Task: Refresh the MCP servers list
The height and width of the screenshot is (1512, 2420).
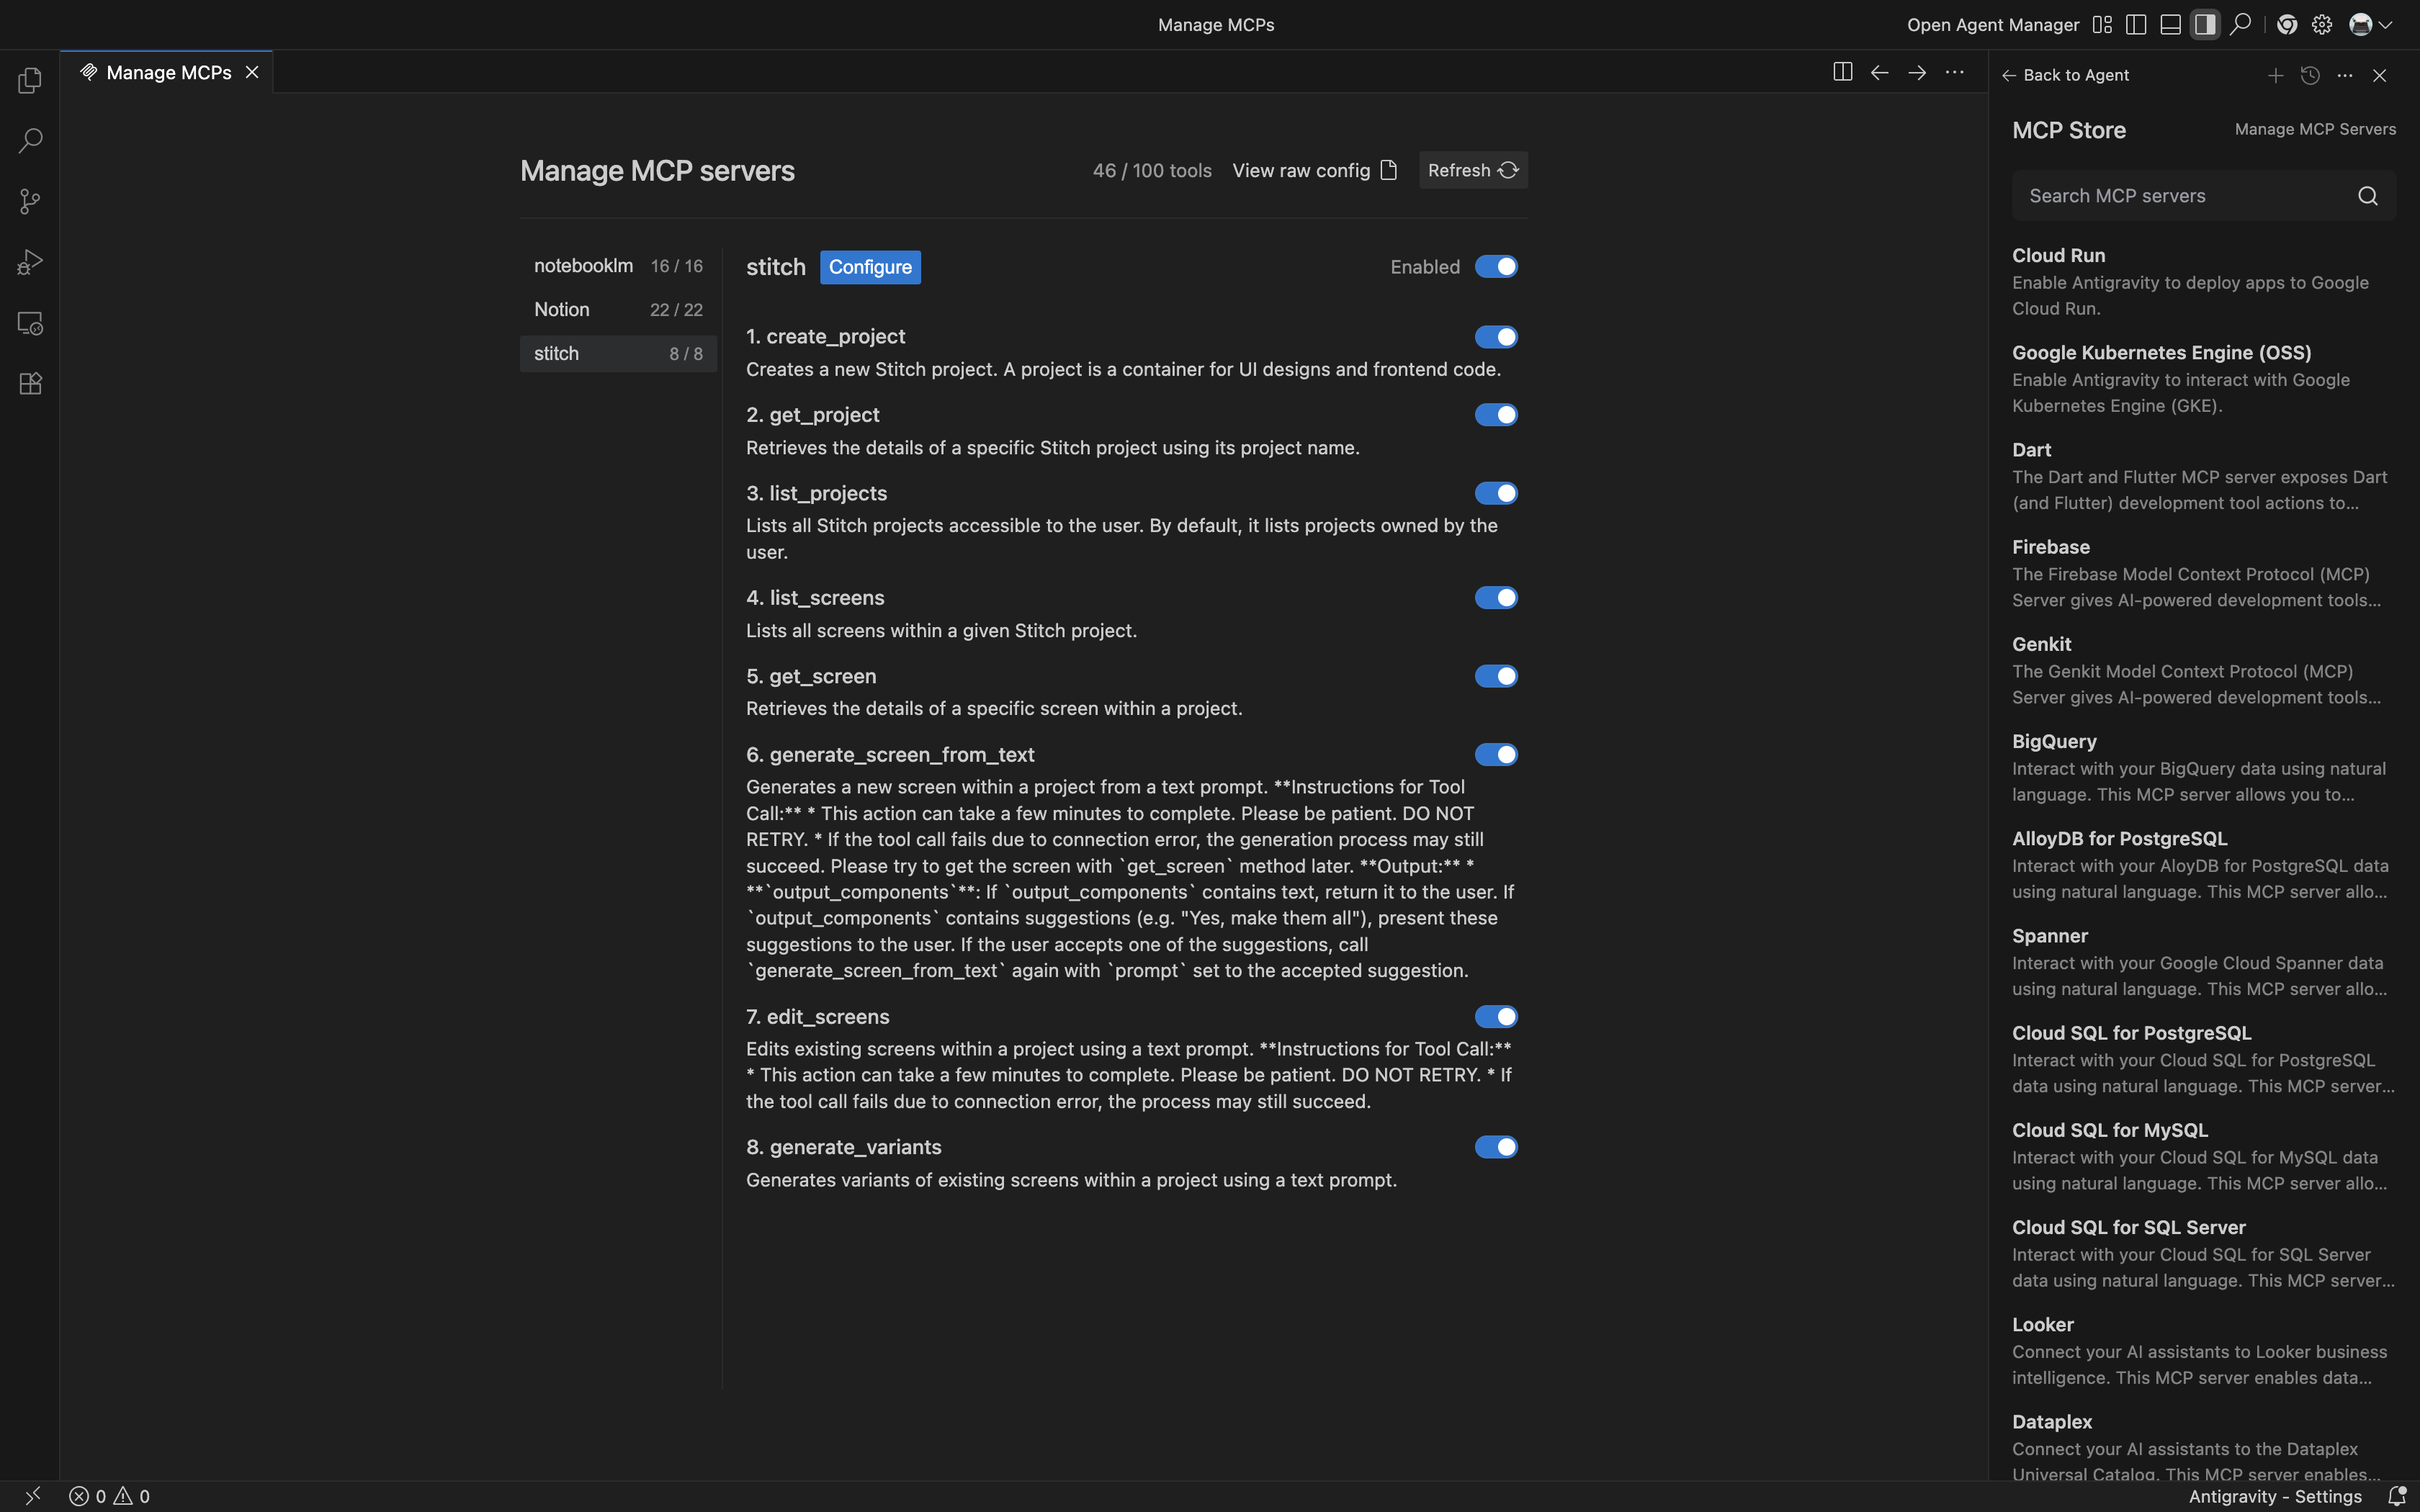Action: point(1473,170)
